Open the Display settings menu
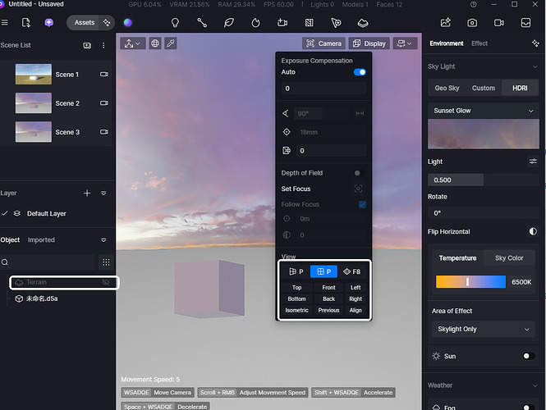 [x=369, y=43]
